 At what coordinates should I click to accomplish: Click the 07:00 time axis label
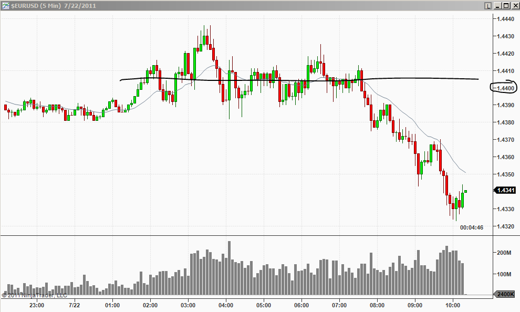click(339, 305)
